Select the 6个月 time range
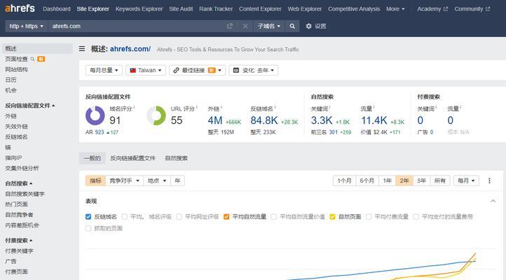The height and width of the screenshot is (280, 506). [x=367, y=181]
